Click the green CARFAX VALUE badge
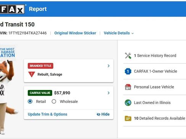This screenshot has height=139, width=186. tap(40, 93)
